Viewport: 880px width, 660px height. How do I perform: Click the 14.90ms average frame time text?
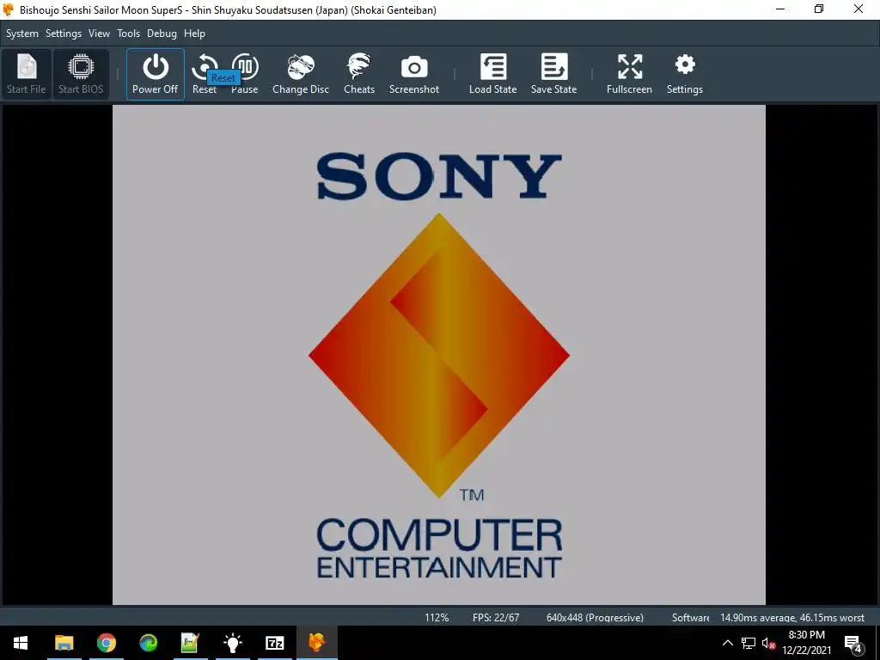tap(792, 617)
